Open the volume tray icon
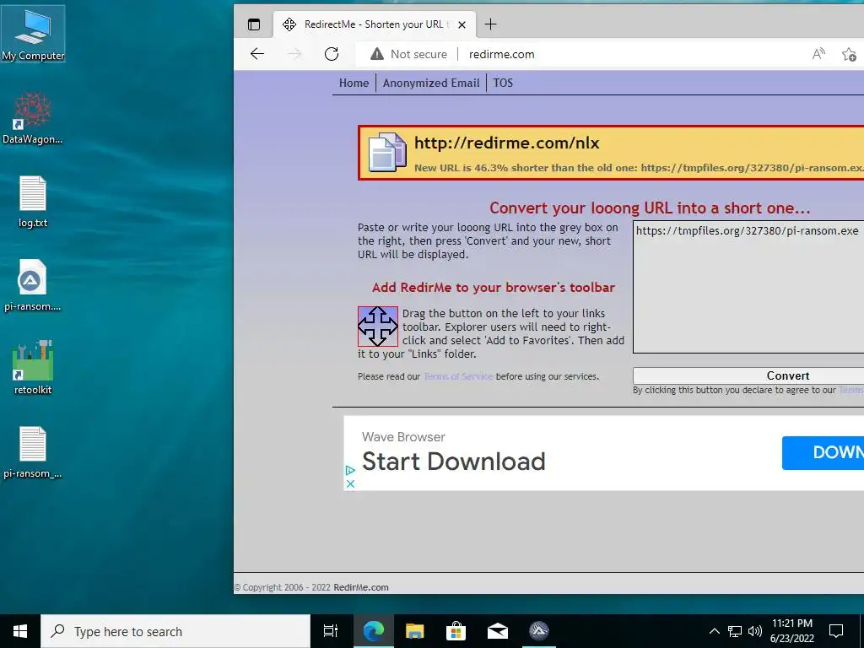The width and height of the screenshot is (864, 648). point(755,631)
